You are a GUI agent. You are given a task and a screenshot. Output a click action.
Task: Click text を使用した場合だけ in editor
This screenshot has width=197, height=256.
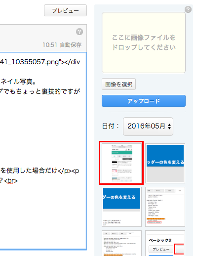pyautogui.click(x=29, y=171)
